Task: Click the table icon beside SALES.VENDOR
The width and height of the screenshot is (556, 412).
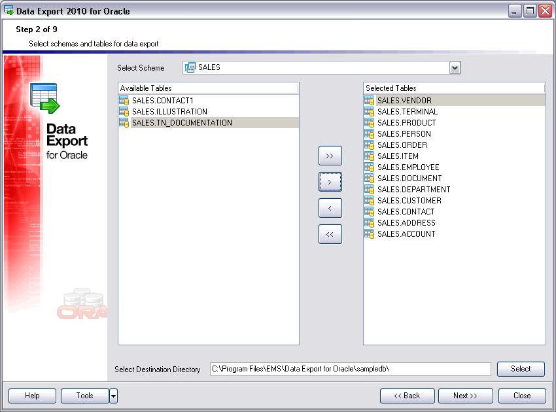Action: pyautogui.click(x=370, y=101)
